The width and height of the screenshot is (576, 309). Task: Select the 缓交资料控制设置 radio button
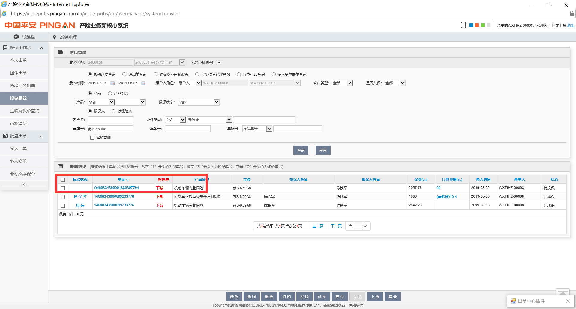click(155, 74)
